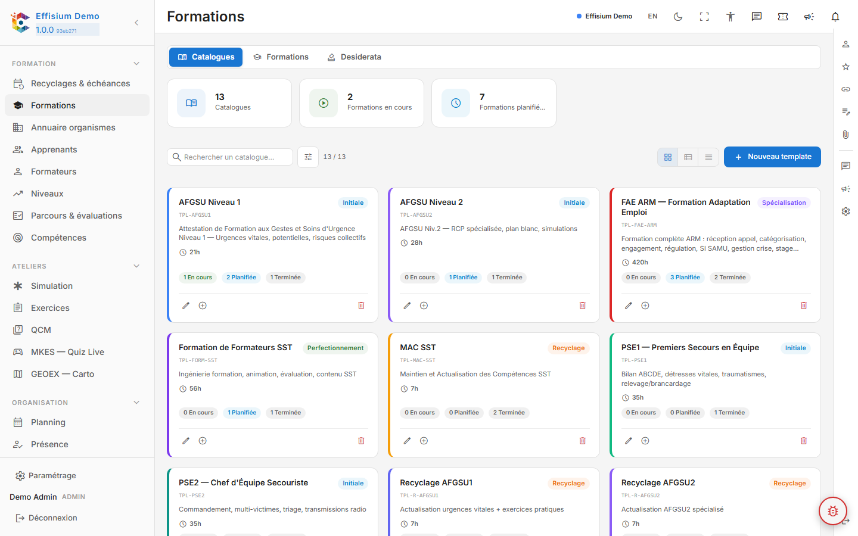Delete the AFGSU Niveau 1 template
858x536 pixels.
click(361, 306)
